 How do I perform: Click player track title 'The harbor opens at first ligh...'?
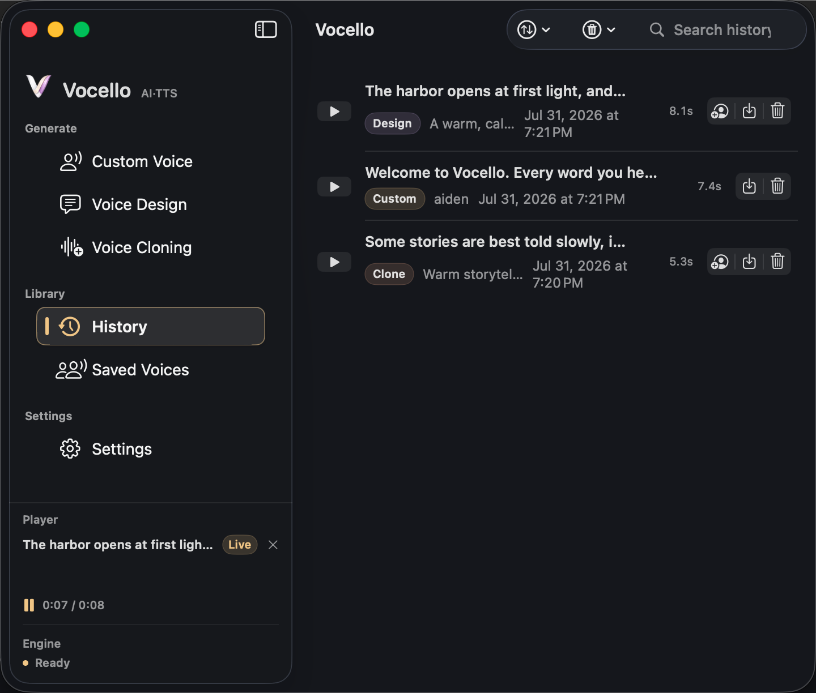click(x=118, y=545)
